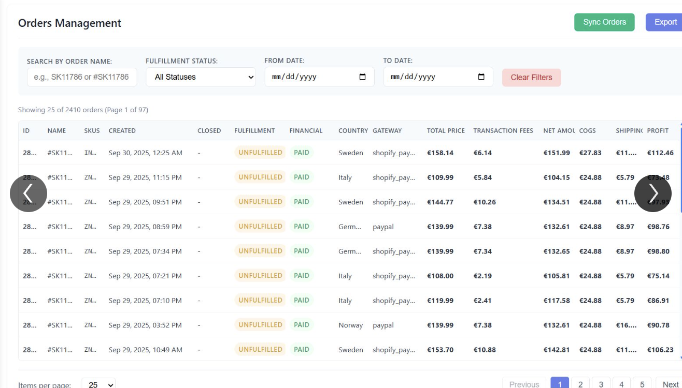
Task: Select page 4 in pagination
Action: tap(621, 384)
